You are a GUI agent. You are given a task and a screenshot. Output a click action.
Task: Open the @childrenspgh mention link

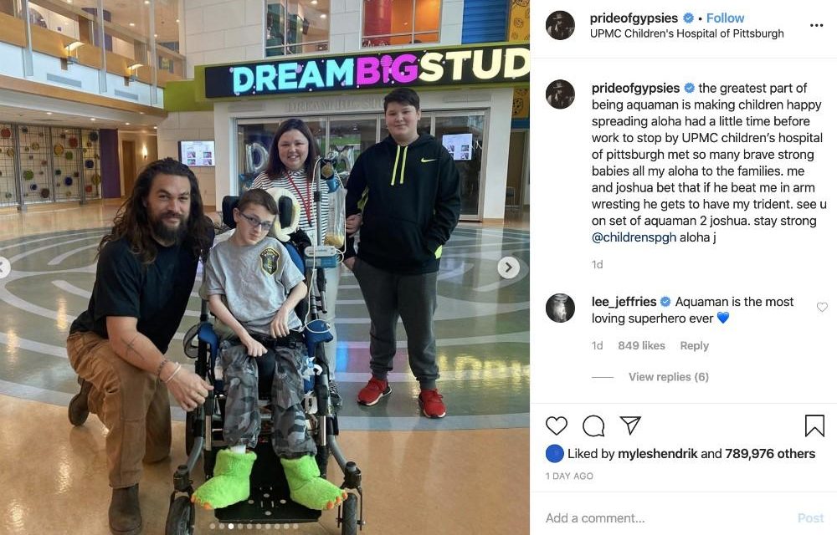634,237
